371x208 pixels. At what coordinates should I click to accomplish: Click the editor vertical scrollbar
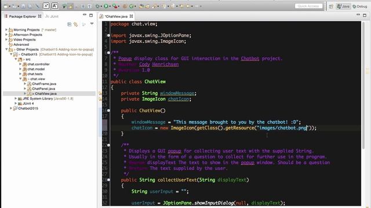pyautogui.click(x=363, y=85)
